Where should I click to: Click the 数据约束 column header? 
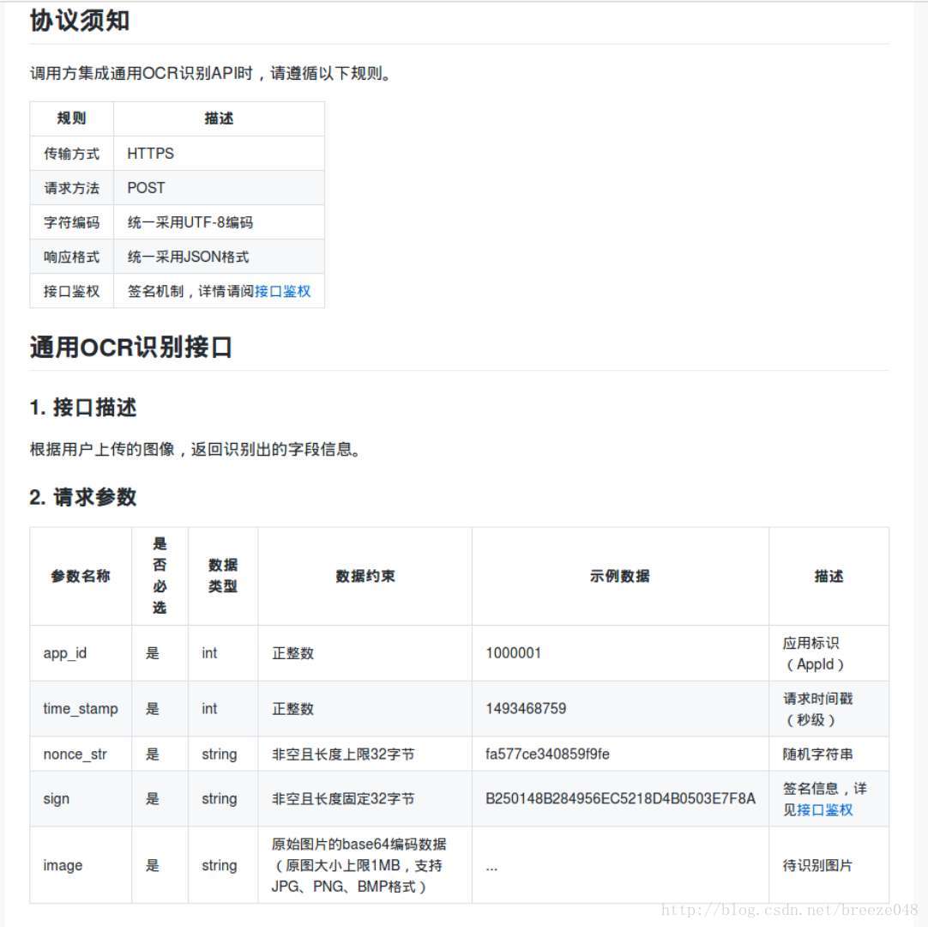pyautogui.click(x=365, y=576)
